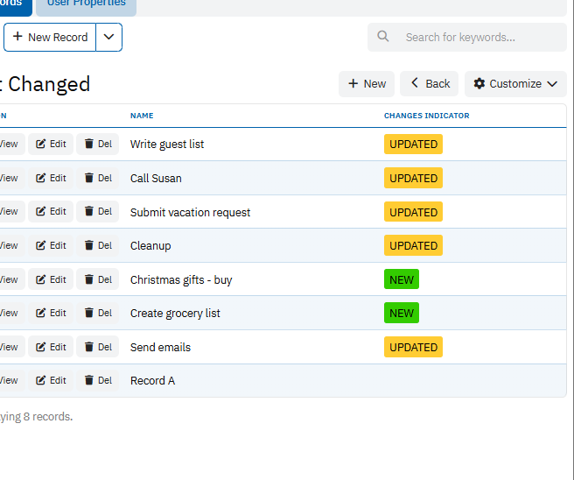Open the New Record dropdown arrow
Viewport: 574px width, 480px height.
[x=108, y=37]
